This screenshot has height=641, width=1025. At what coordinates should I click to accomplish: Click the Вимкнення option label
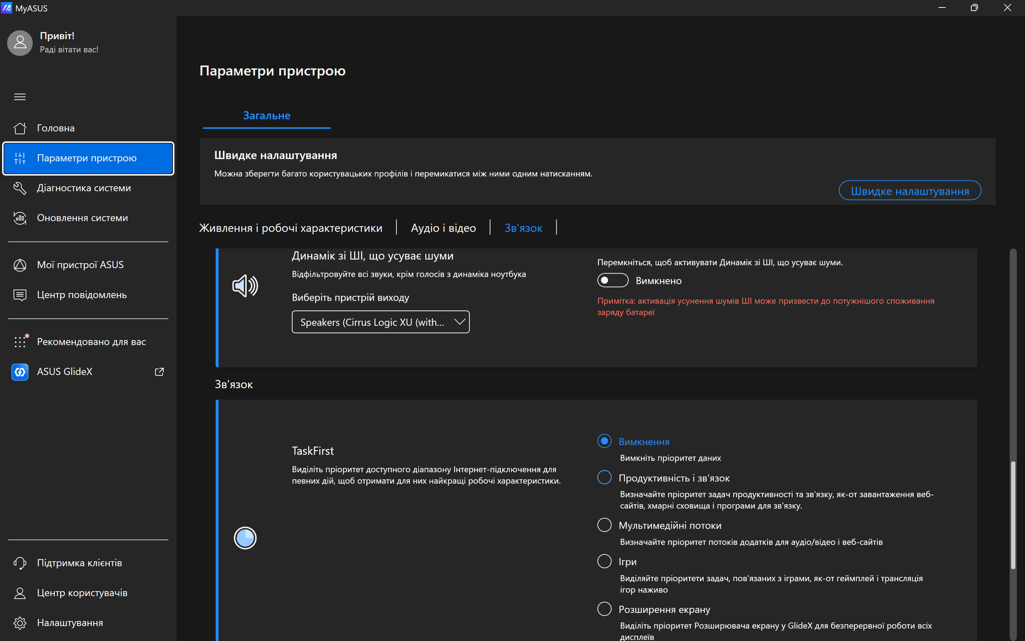coord(644,442)
